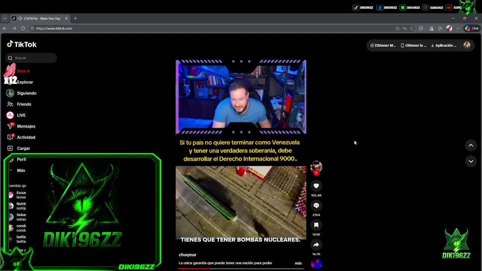Click the Aplicación ... download button

(x=444, y=45)
